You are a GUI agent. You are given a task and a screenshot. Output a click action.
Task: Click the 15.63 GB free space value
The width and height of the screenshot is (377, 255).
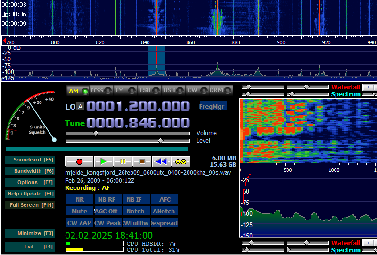click(x=223, y=165)
